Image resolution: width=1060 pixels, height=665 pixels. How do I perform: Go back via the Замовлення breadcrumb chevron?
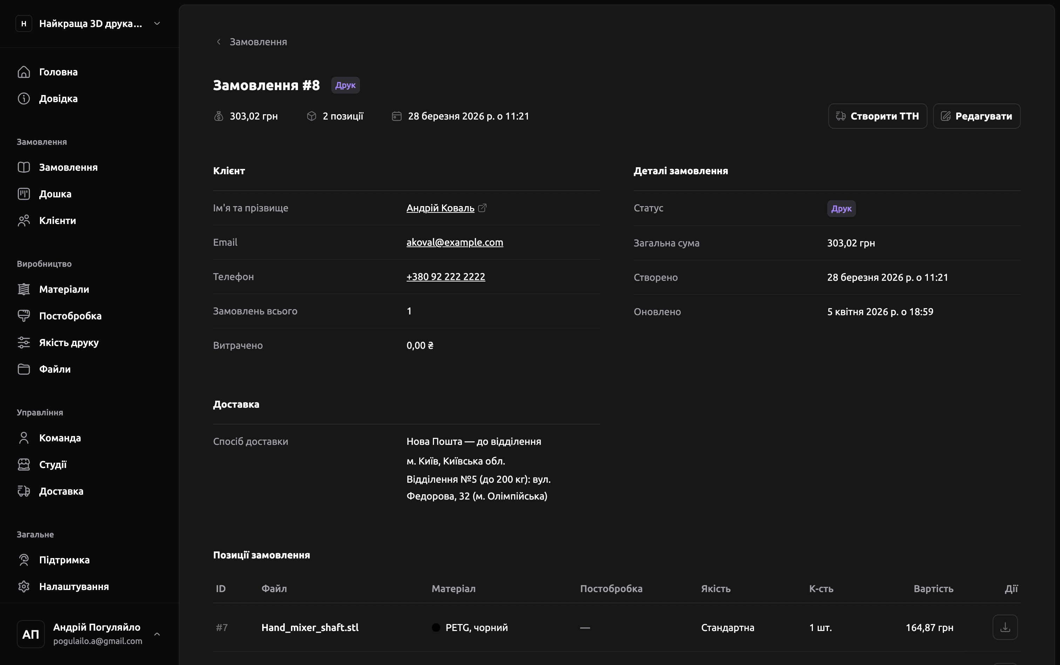coord(218,42)
